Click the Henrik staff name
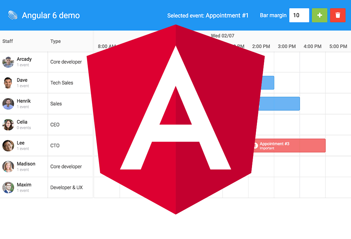 [x=24, y=101]
